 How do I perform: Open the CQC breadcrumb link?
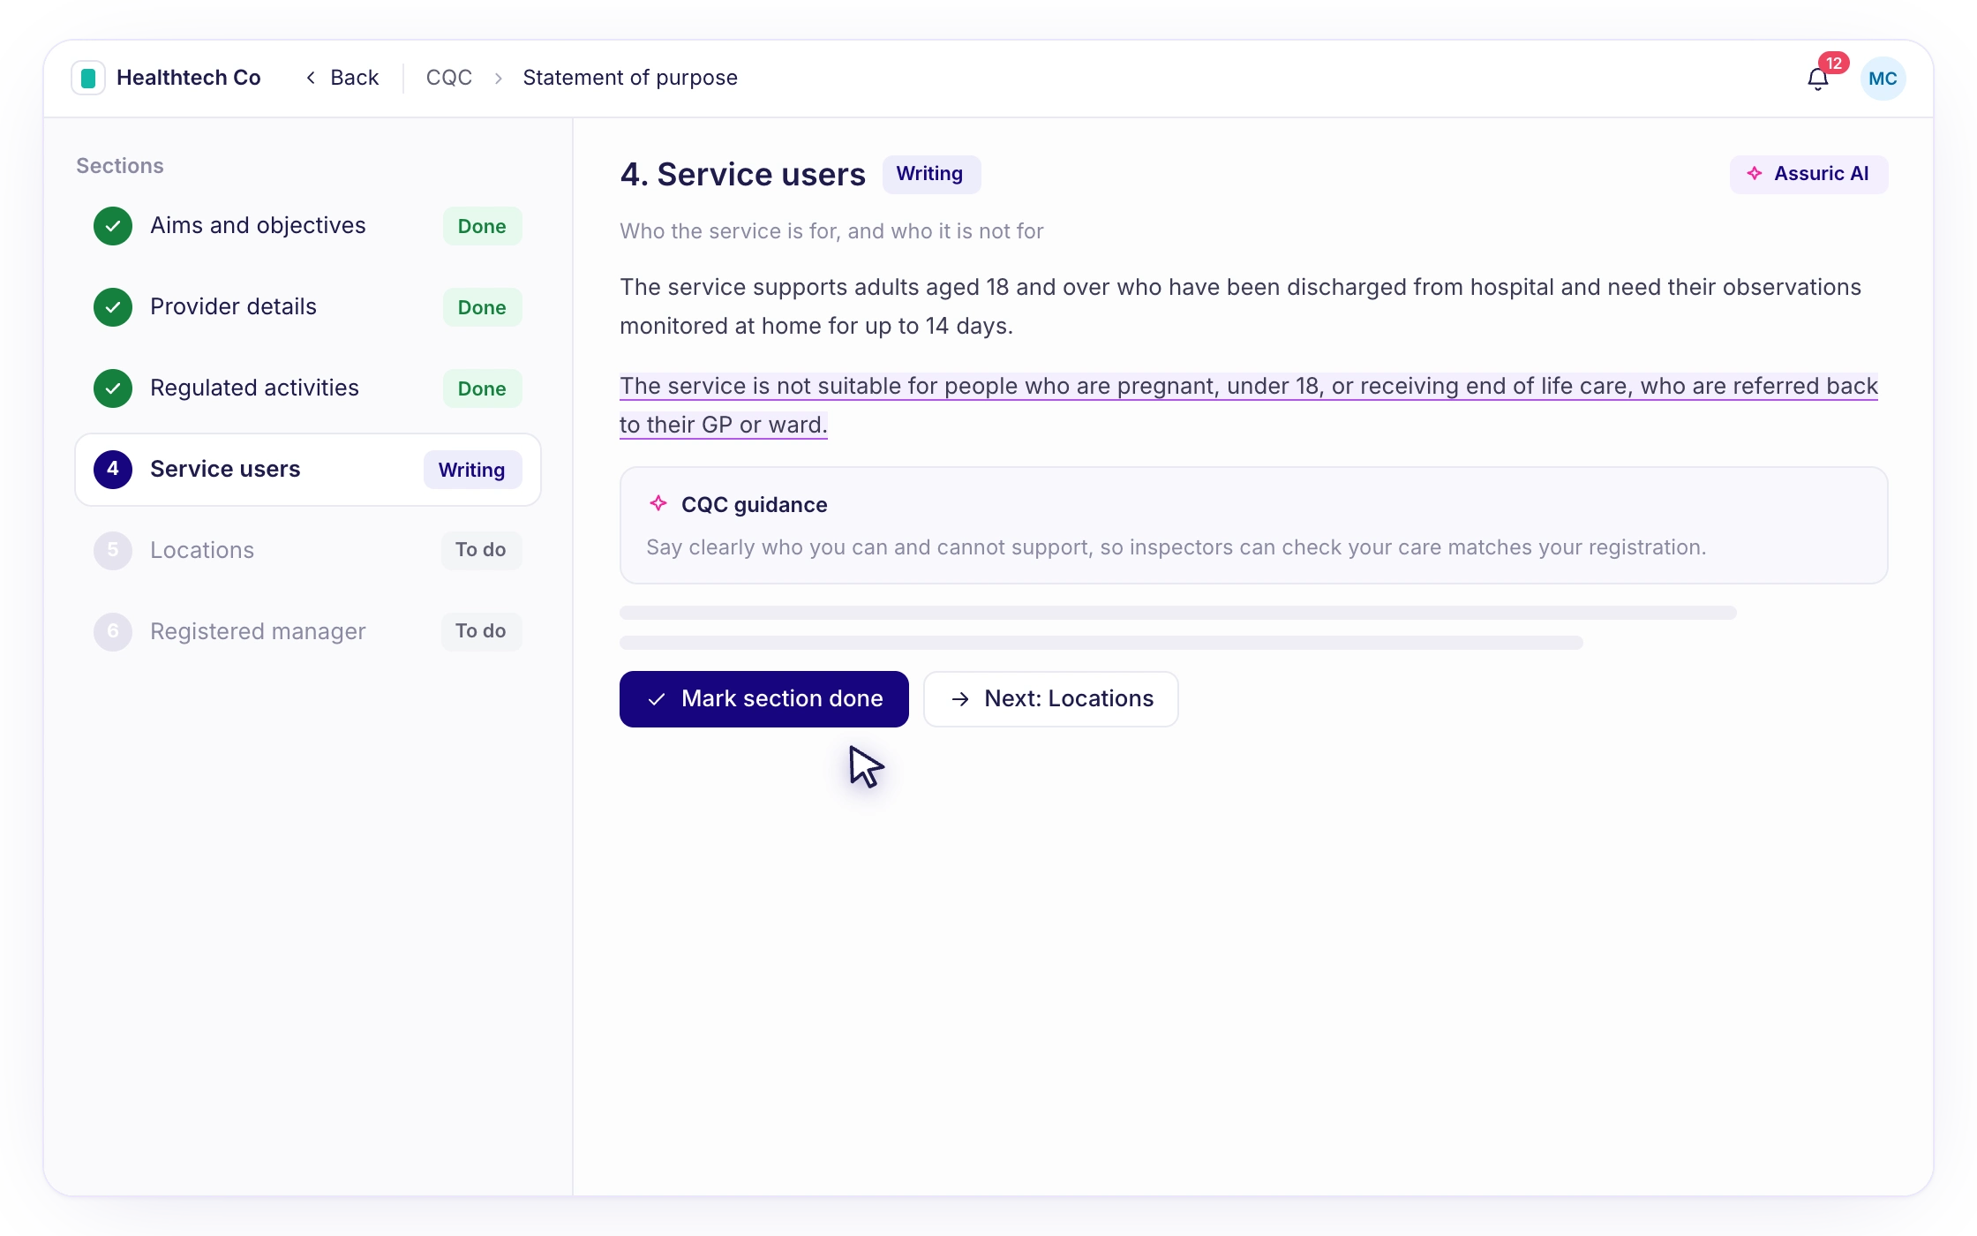tap(449, 78)
